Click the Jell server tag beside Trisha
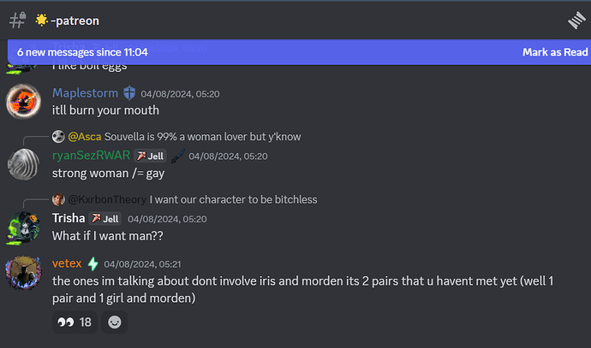Viewport: 591px width, 348px height. (105, 219)
